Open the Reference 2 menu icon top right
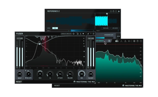The image size is (158, 97). pos(119,11)
